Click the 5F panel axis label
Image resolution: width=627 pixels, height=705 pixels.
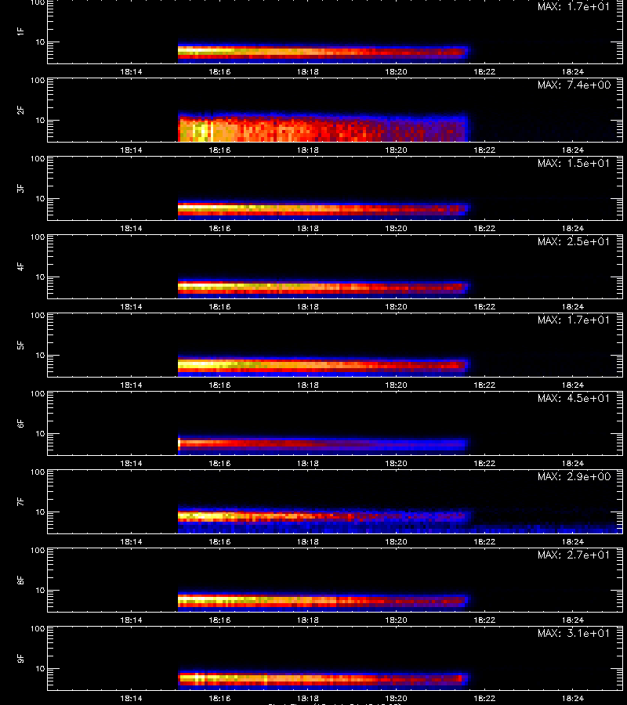point(20,345)
